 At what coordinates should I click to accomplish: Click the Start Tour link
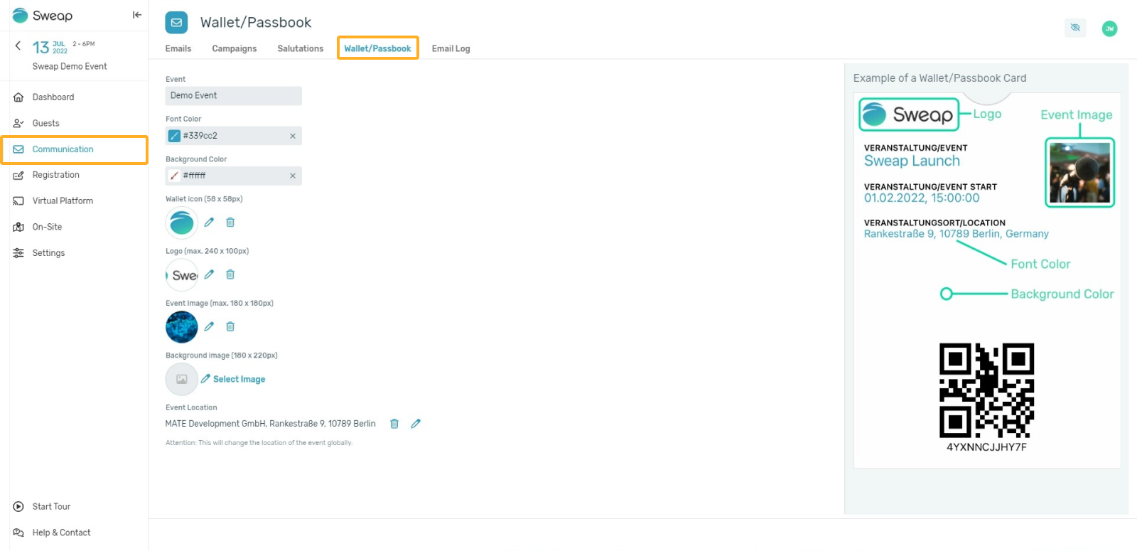click(x=51, y=507)
